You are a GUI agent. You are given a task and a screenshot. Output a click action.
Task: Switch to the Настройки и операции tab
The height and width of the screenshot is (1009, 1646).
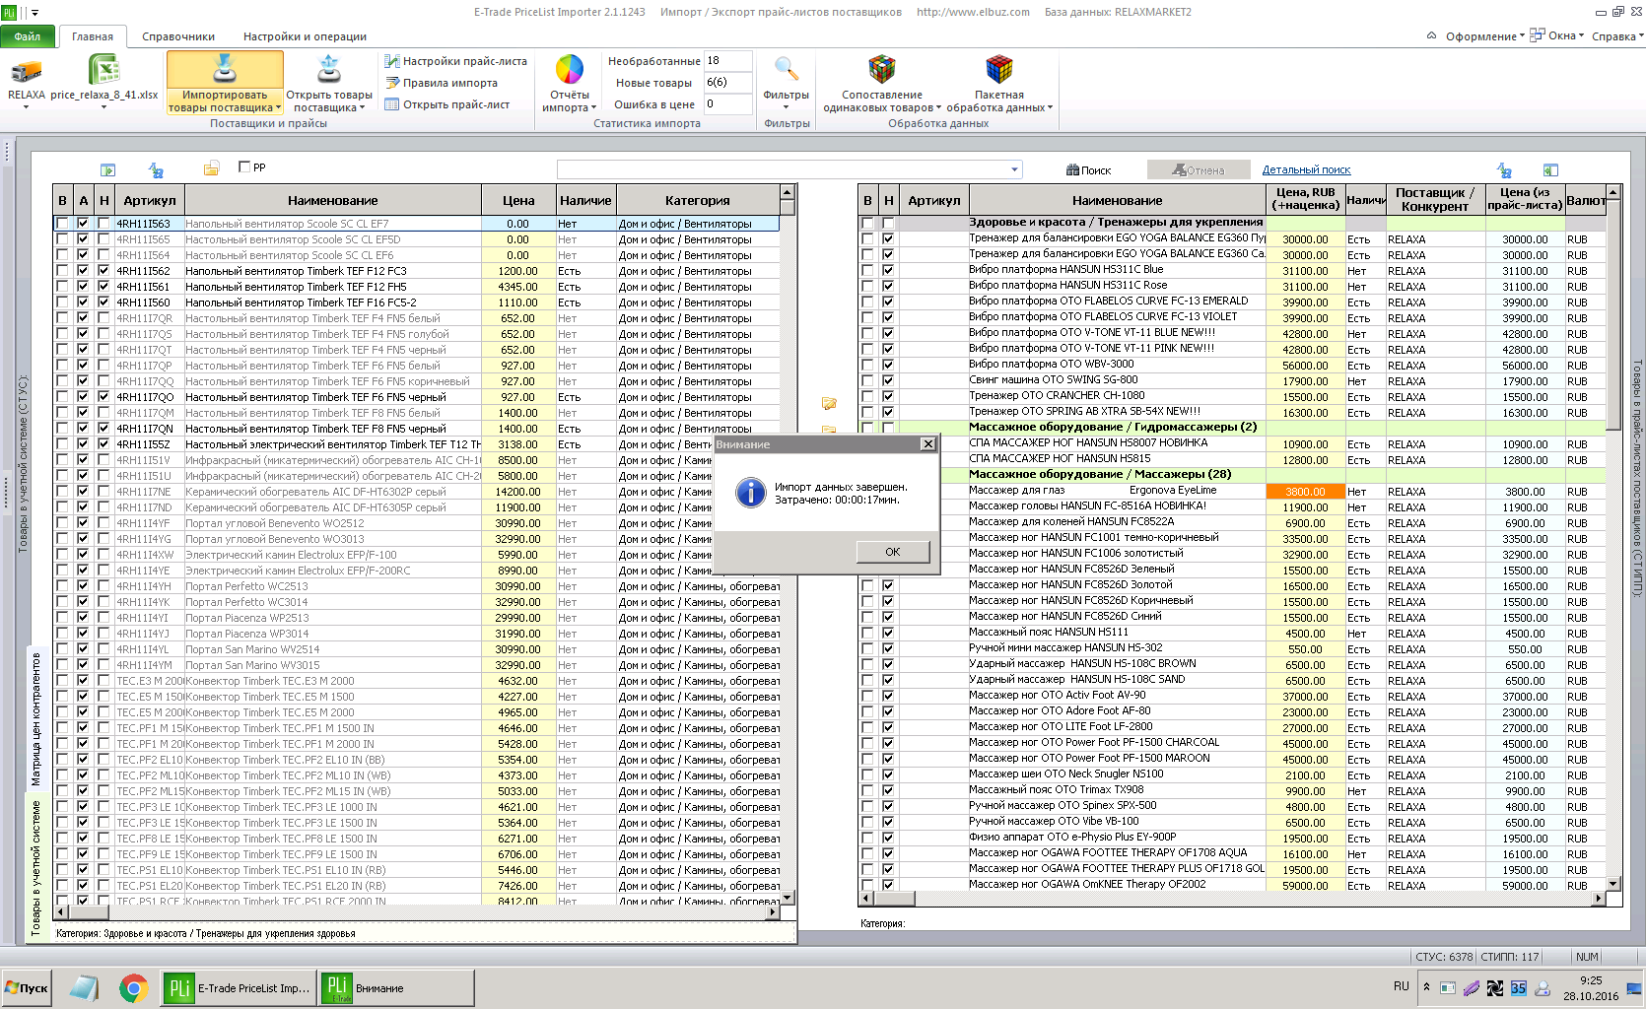(x=305, y=36)
